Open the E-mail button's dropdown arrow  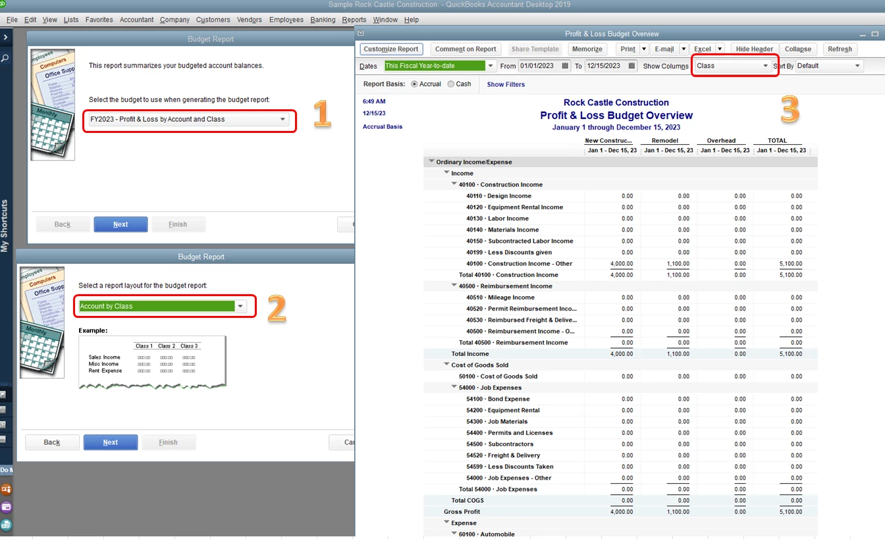coord(684,49)
